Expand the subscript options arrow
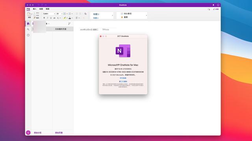Image resolution: width=252 pixels, height=141 pixels. coord(60,18)
